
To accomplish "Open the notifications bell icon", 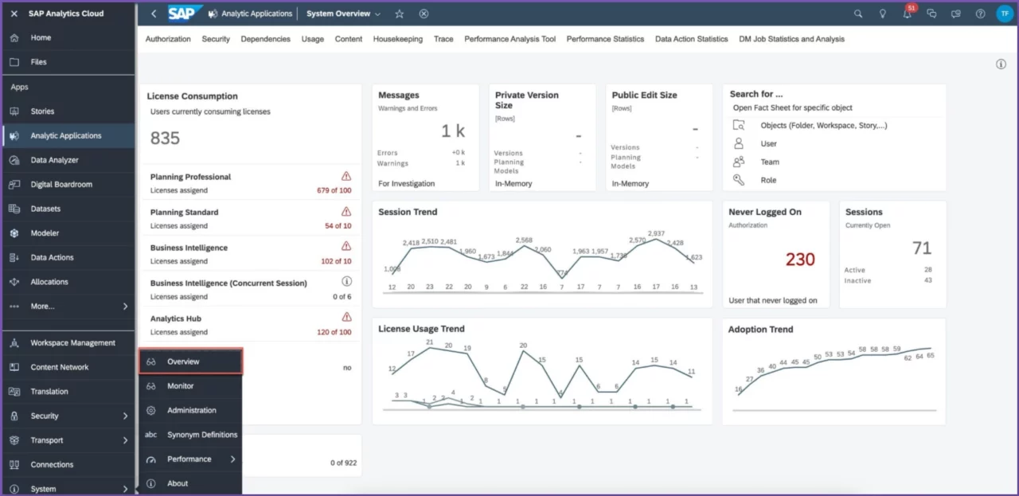I will (x=907, y=14).
